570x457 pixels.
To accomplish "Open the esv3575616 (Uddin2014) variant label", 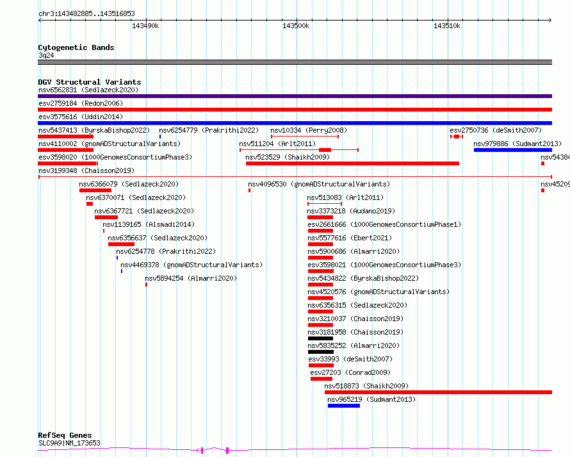I will (x=81, y=117).
